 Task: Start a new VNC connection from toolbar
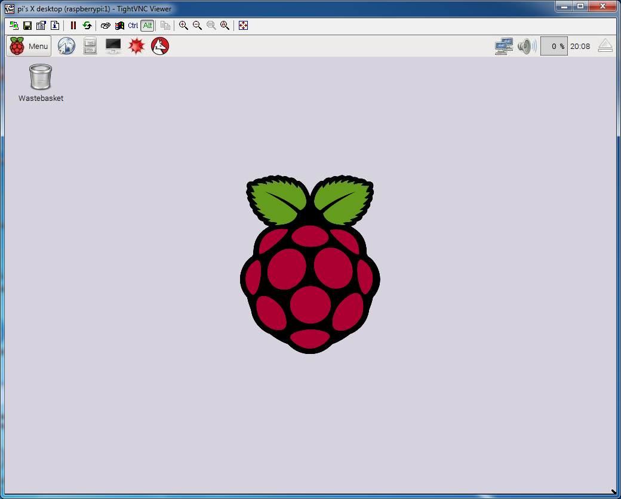pos(14,26)
